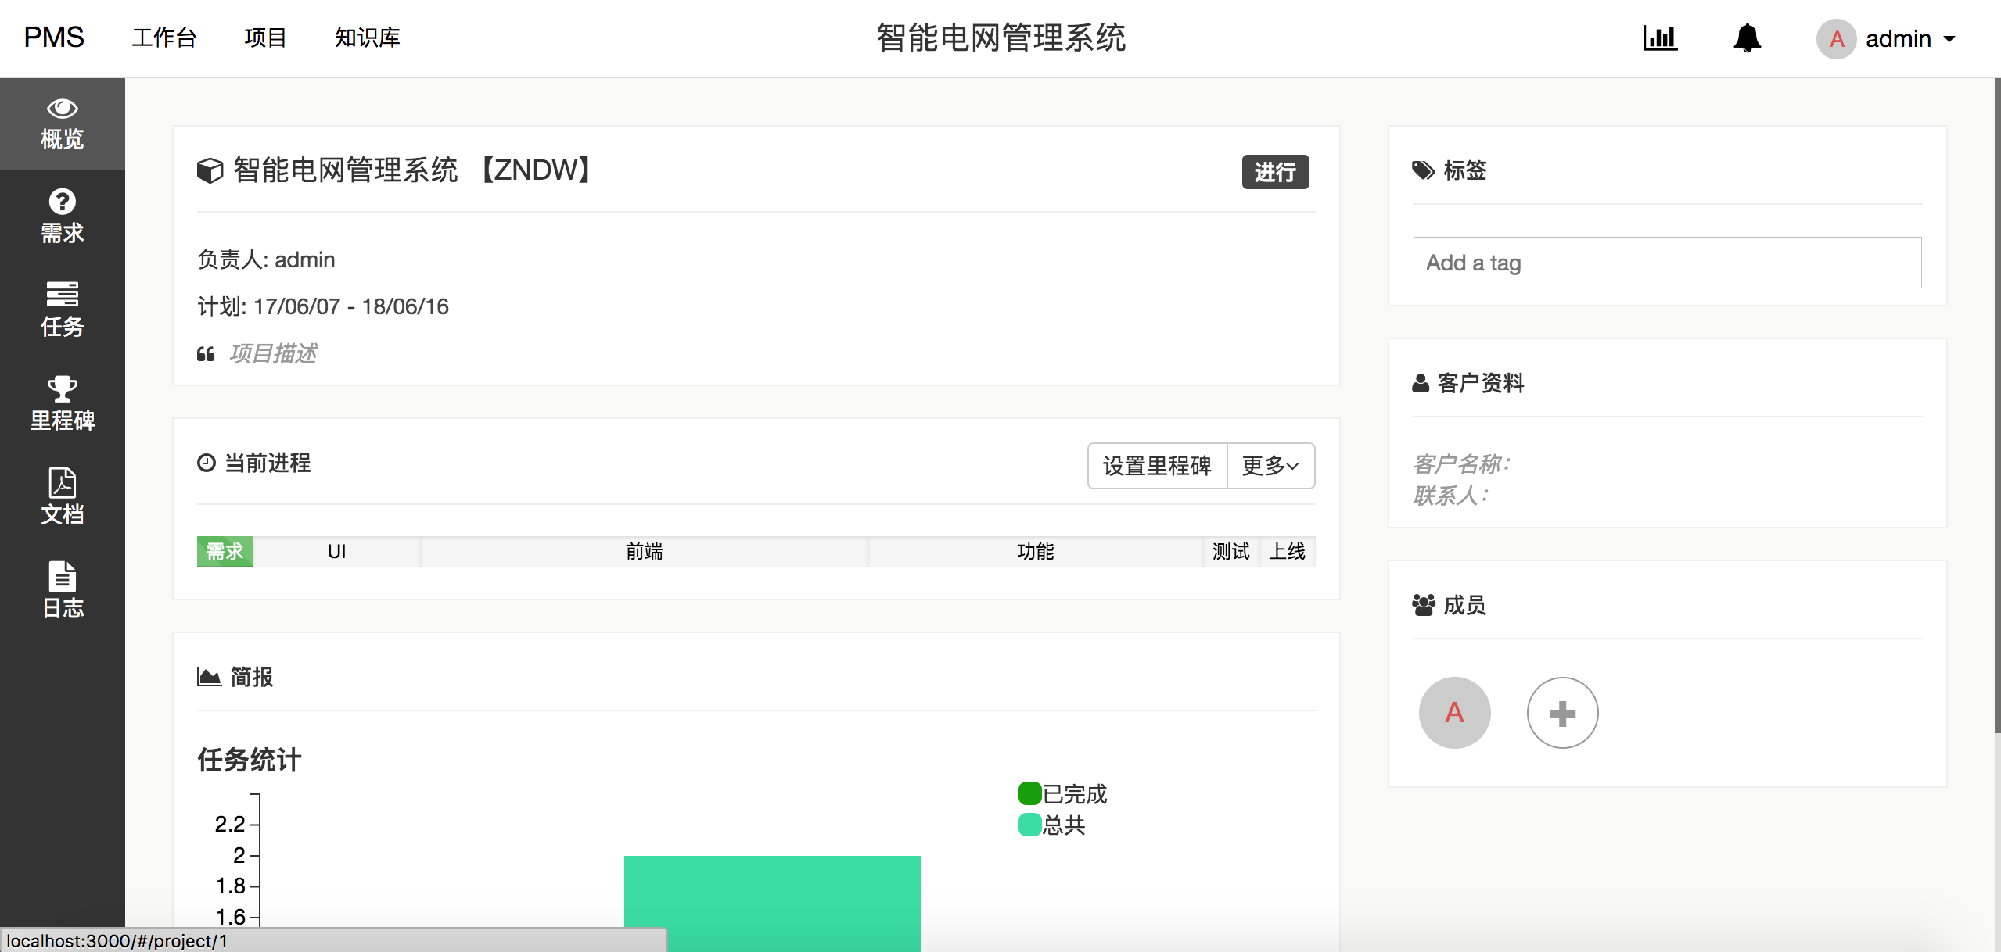The width and height of the screenshot is (2001, 952).
Task: Toggle the 已完成 legend series
Action: [x=1062, y=794]
